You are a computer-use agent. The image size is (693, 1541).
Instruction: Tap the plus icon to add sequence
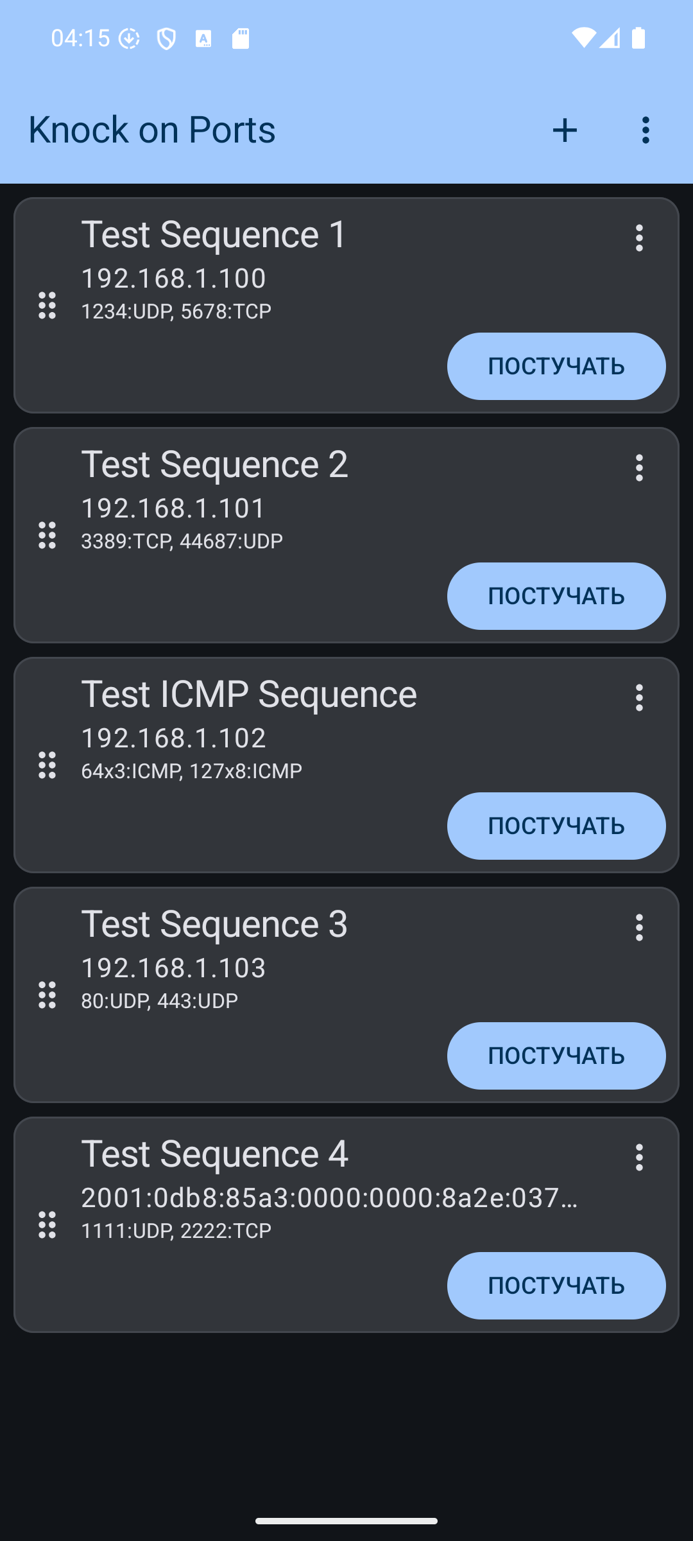pos(565,130)
